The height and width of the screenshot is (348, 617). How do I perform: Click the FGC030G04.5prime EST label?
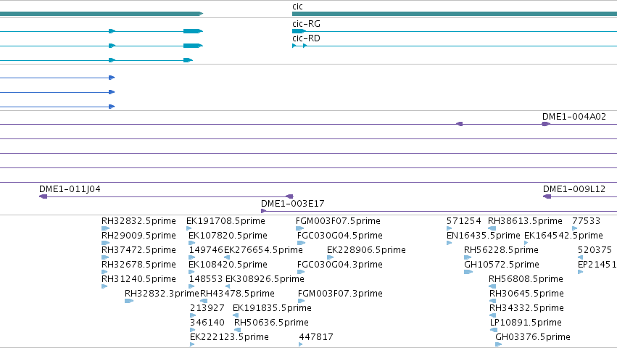[x=340, y=236]
